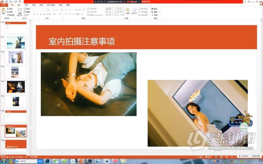
Task: Open the slide Layout dropdown
Action: (27, 9)
